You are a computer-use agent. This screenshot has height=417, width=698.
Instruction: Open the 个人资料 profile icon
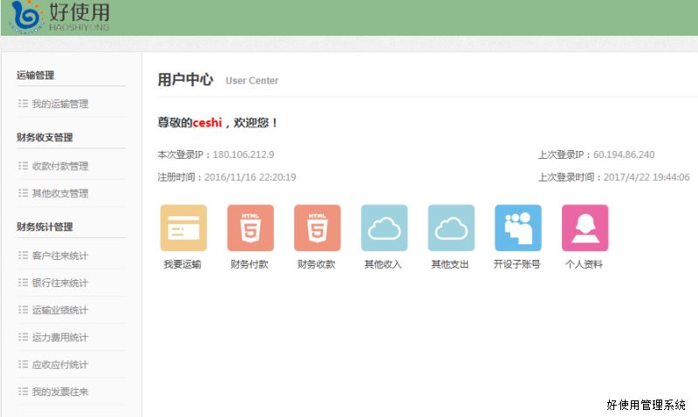585,228
